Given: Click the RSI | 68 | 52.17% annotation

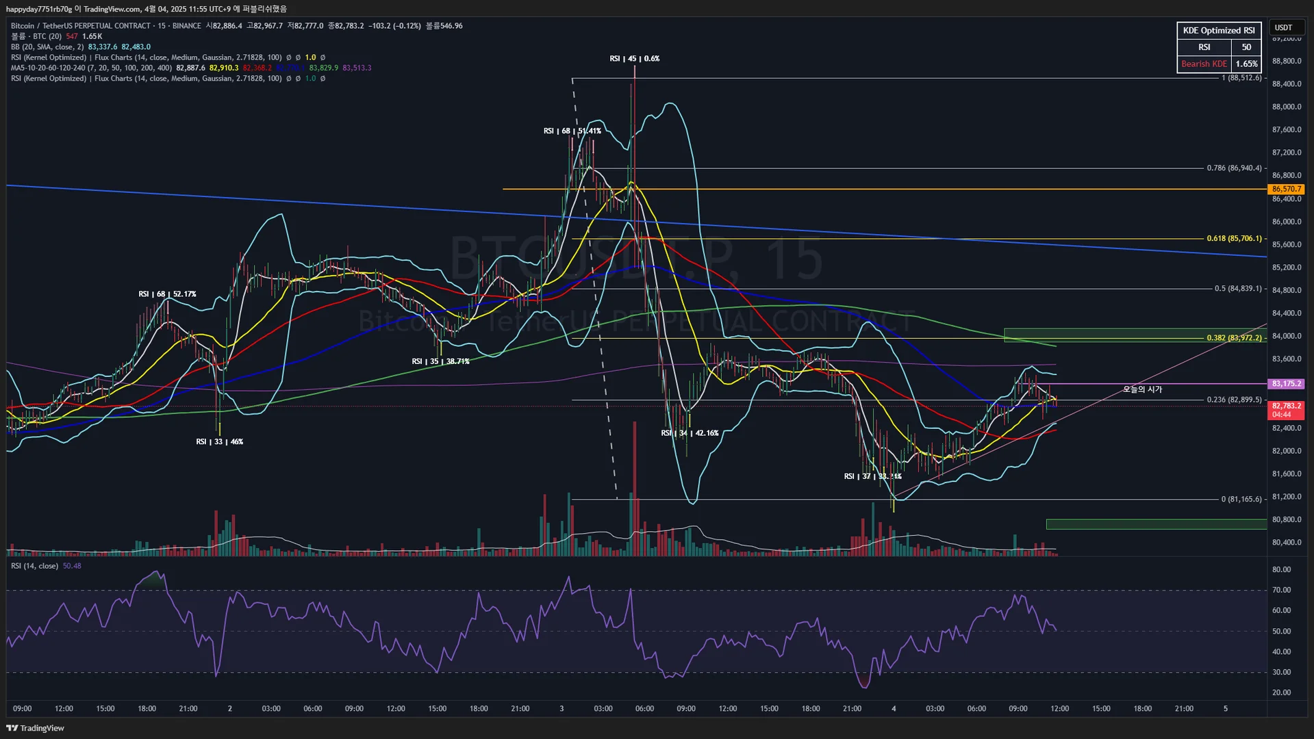Looking at the screenshot, I should (x=167, y=294).
